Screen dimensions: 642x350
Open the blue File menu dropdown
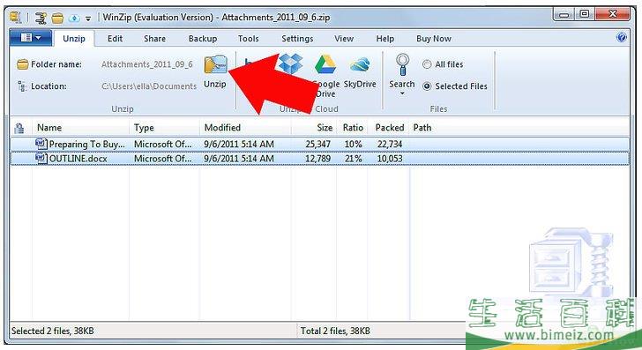31,38
